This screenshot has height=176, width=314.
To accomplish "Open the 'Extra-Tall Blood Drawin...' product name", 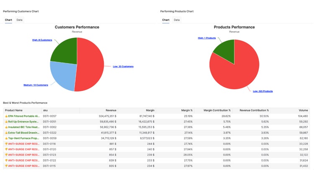I will tap(24, 133).
